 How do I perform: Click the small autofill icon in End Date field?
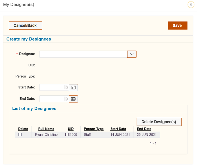click(66, 99)
